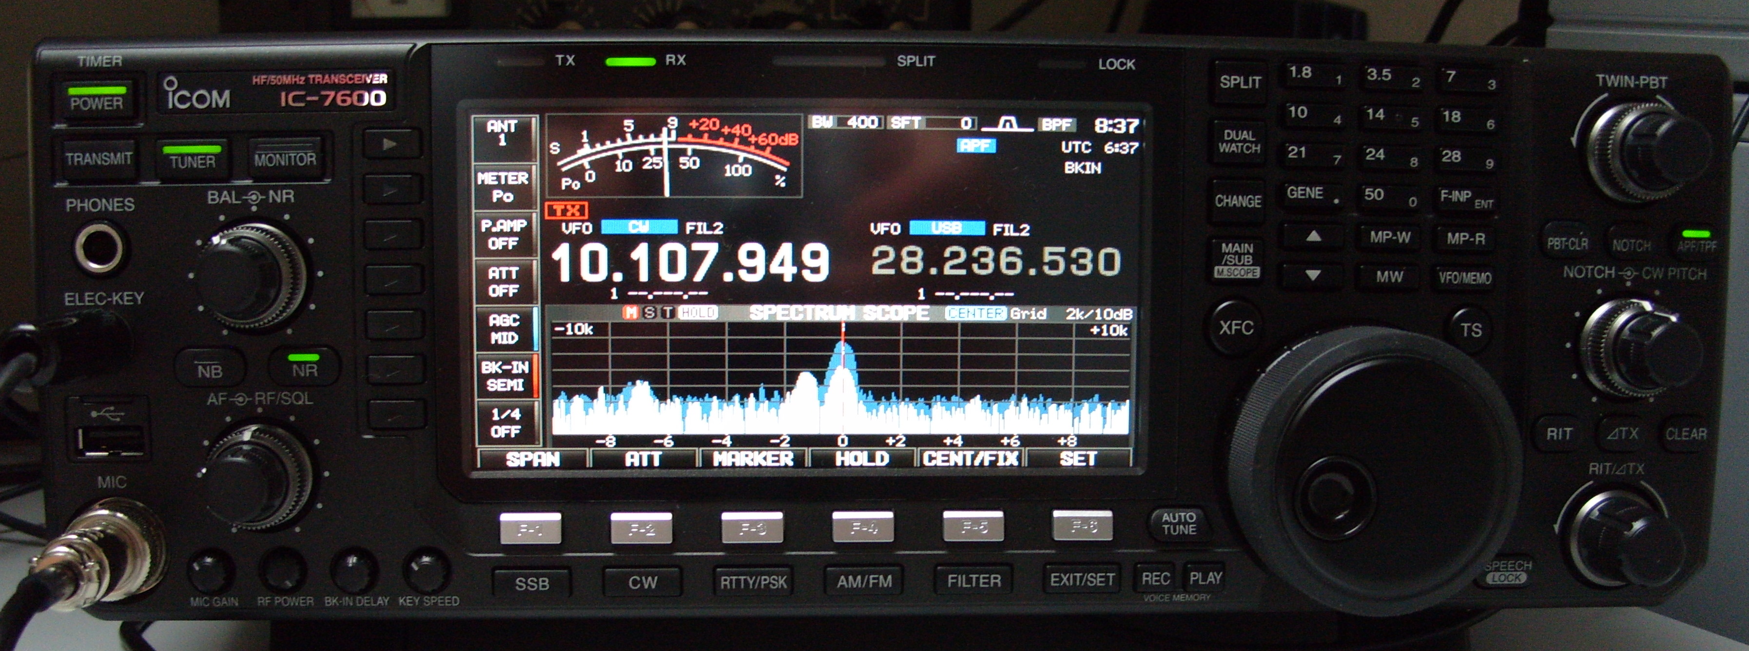Push the F-2 function key
The image size is (1749, 651).
(641, 529)
